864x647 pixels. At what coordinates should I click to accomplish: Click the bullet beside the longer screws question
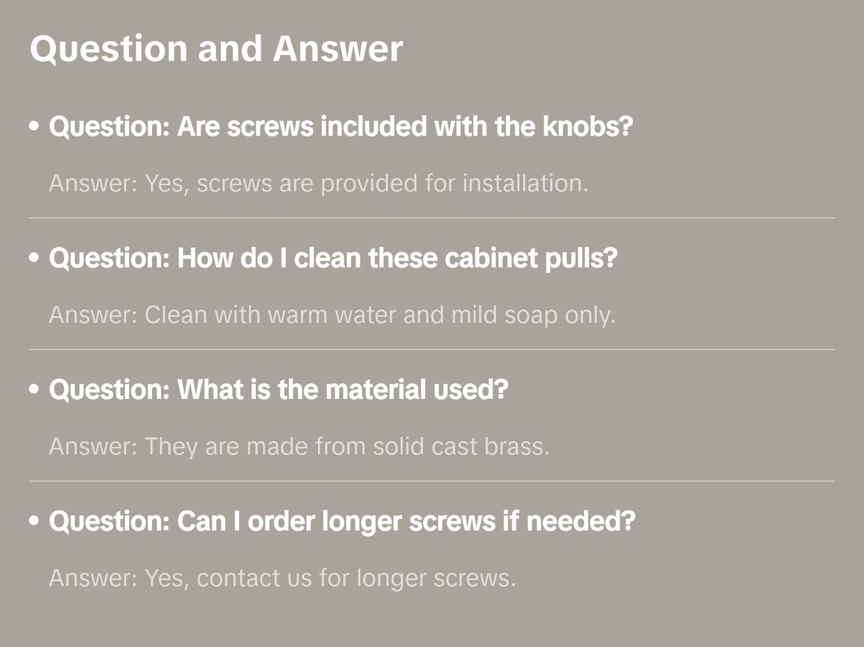tap(34, 521)
